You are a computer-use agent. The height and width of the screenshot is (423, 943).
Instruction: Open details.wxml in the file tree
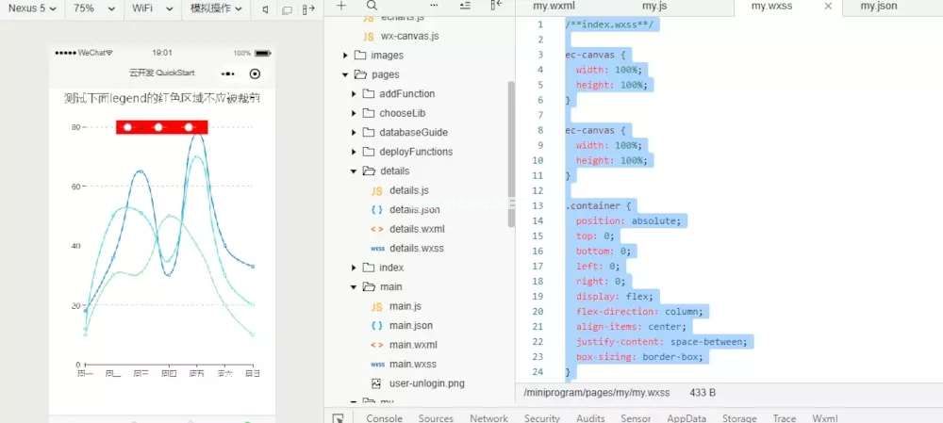pyautogui.click(x=416, y=229)
